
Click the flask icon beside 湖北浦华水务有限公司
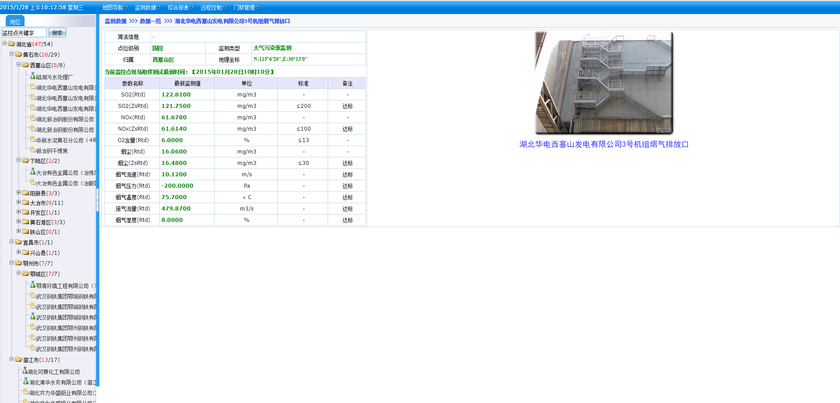[x=26, y=381]
